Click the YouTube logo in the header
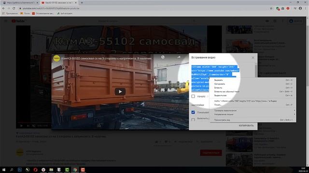 point(18,21)
